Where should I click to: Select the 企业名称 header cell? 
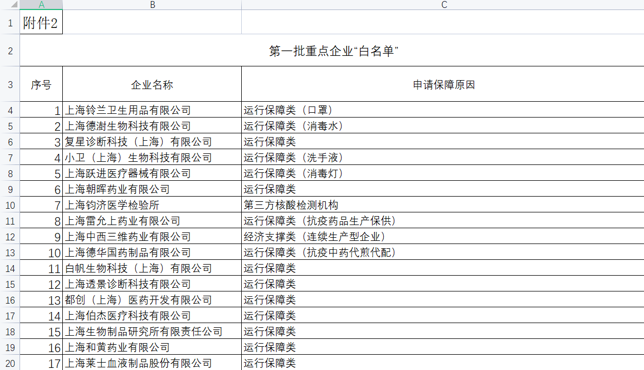(152, 84)
